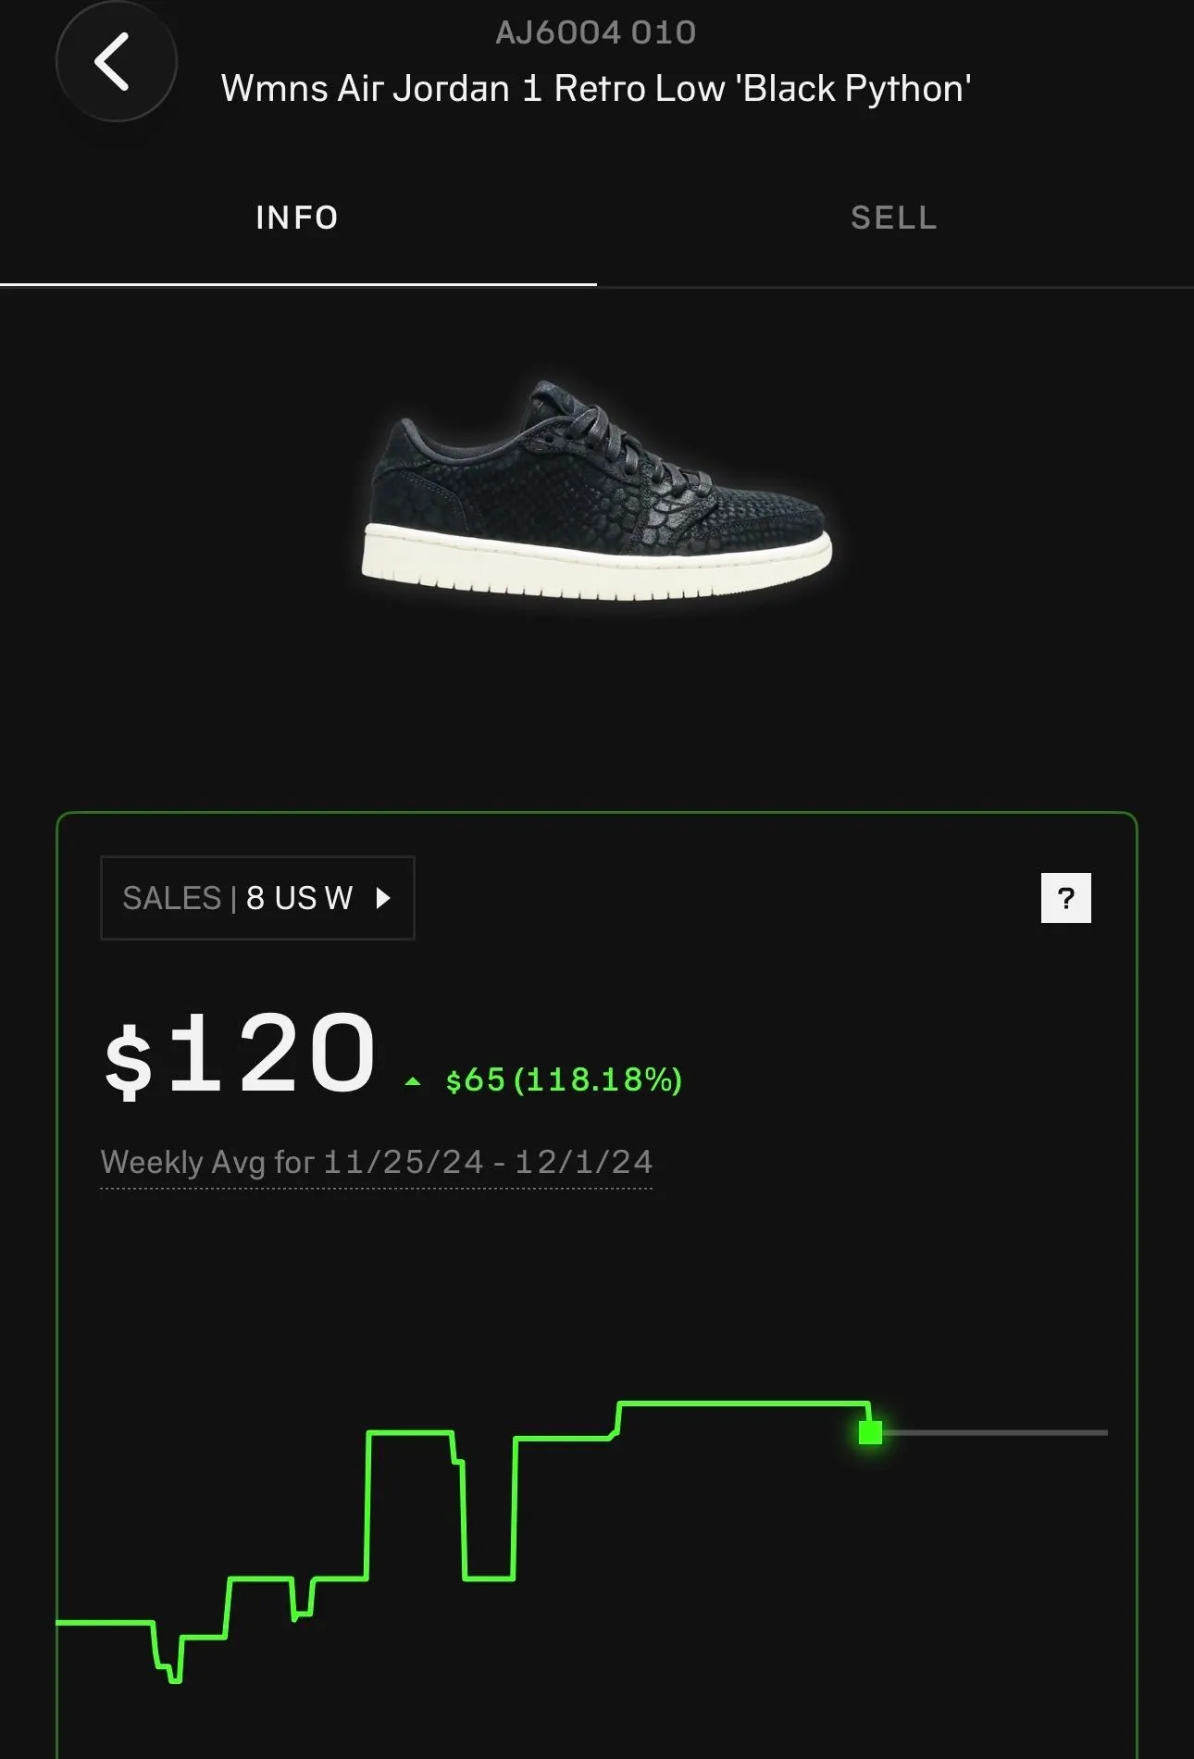Viewport: 1194px width, 1759px height.
Task: Switch to the INFO tab
Action: [298, 218]
